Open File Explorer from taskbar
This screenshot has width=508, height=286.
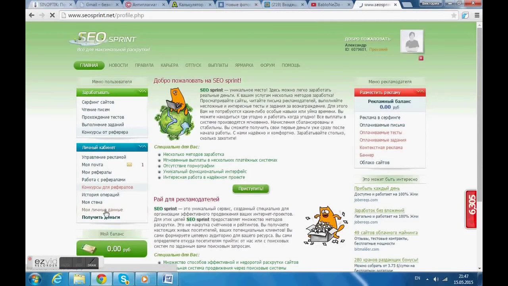click(x=79, y=279)
